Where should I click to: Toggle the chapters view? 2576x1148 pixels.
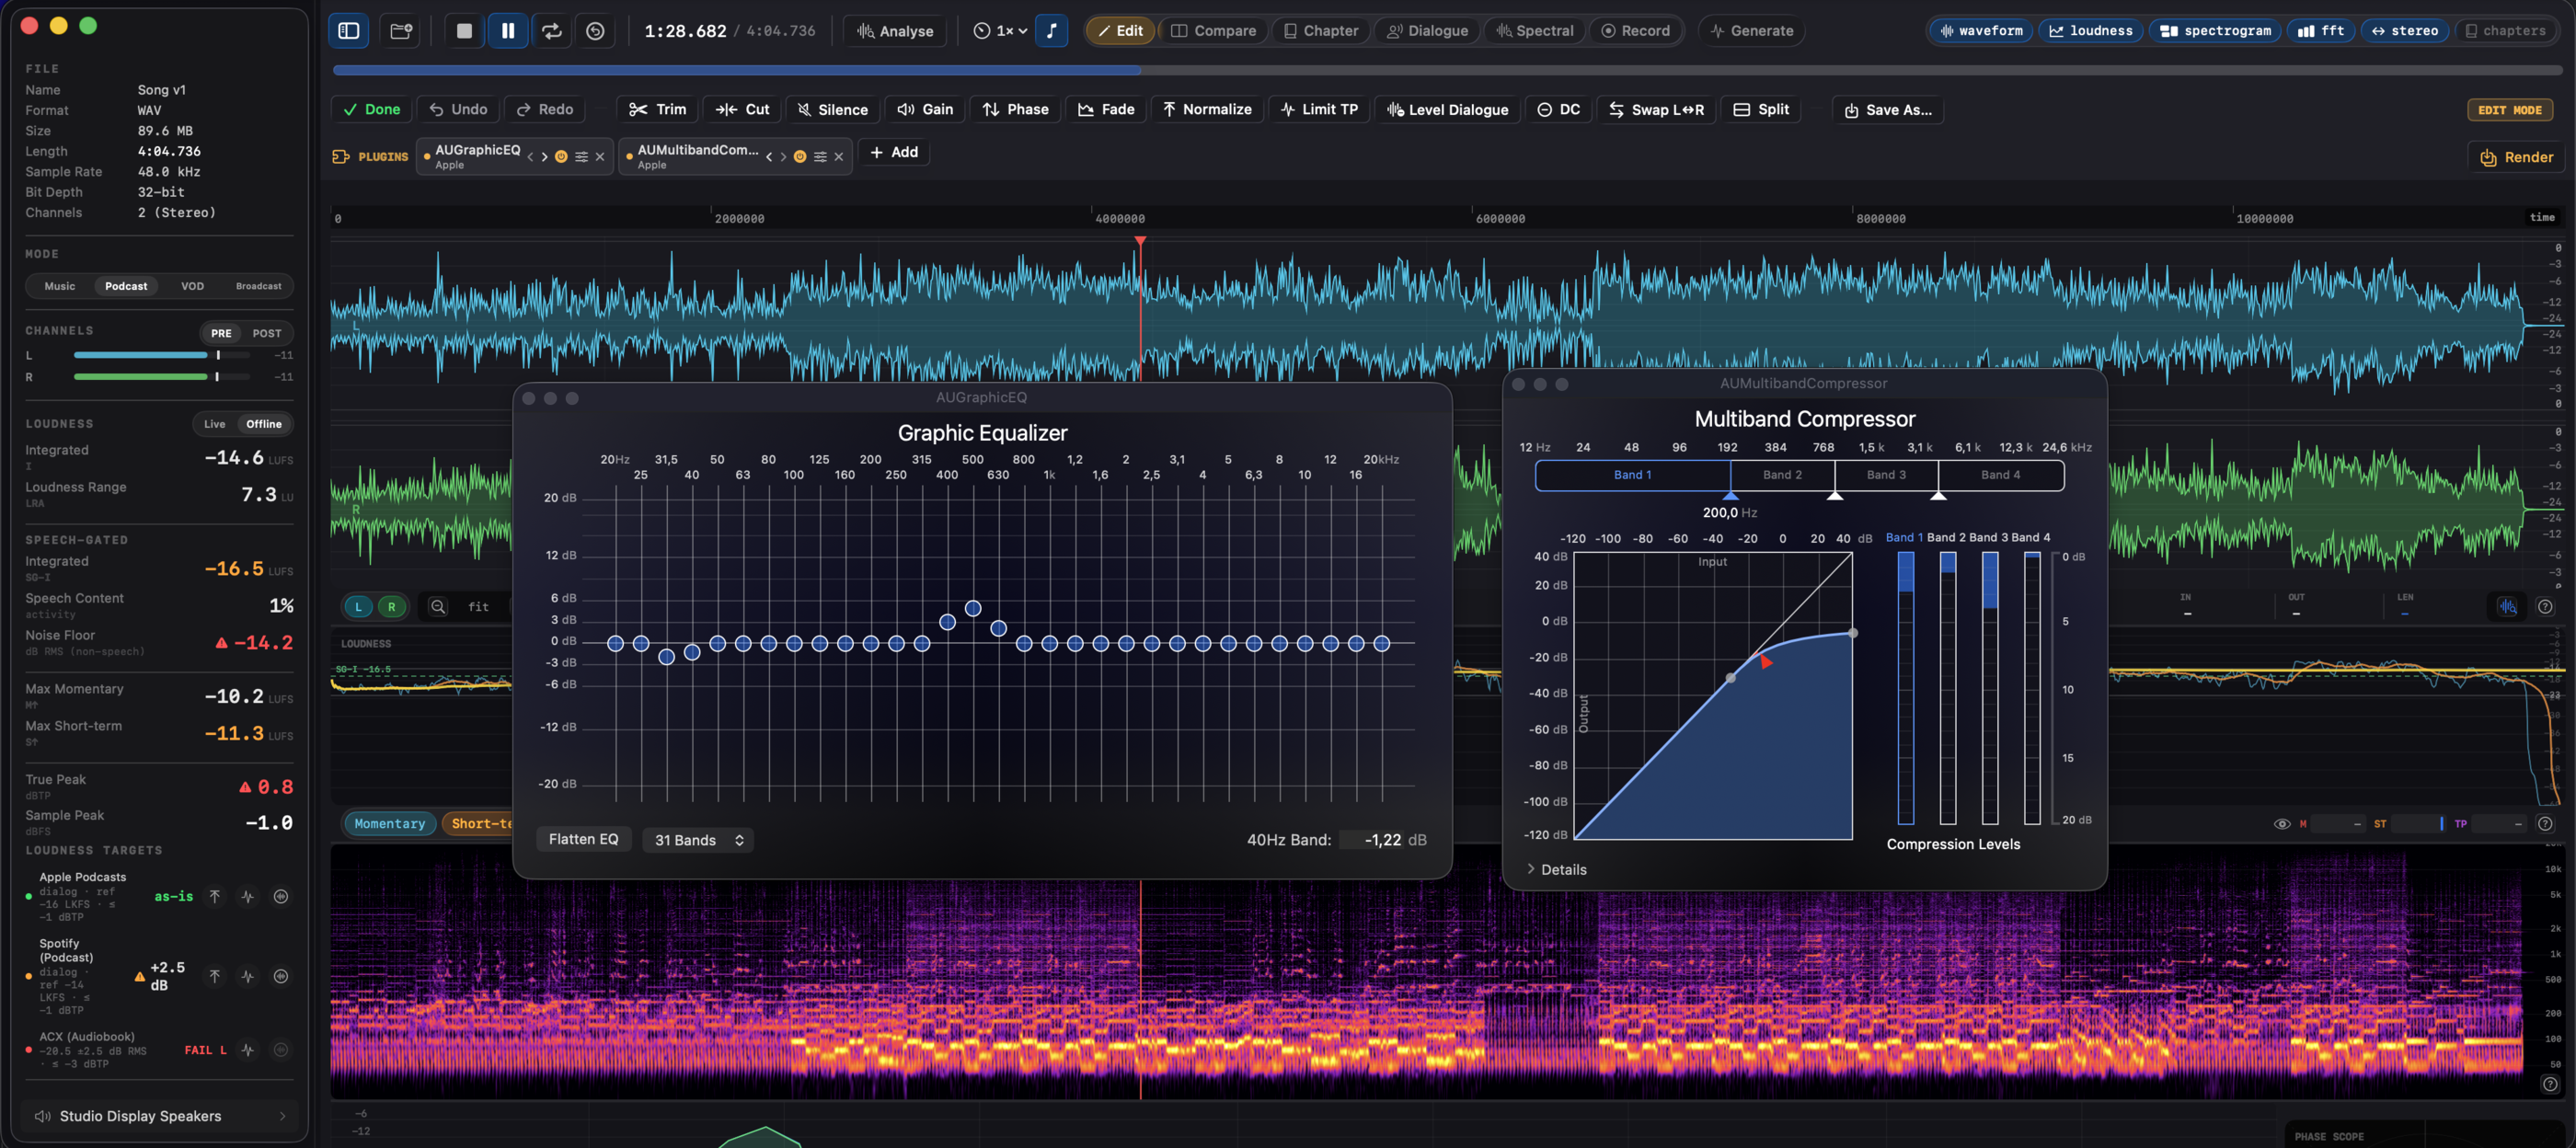click(2504, 31)
